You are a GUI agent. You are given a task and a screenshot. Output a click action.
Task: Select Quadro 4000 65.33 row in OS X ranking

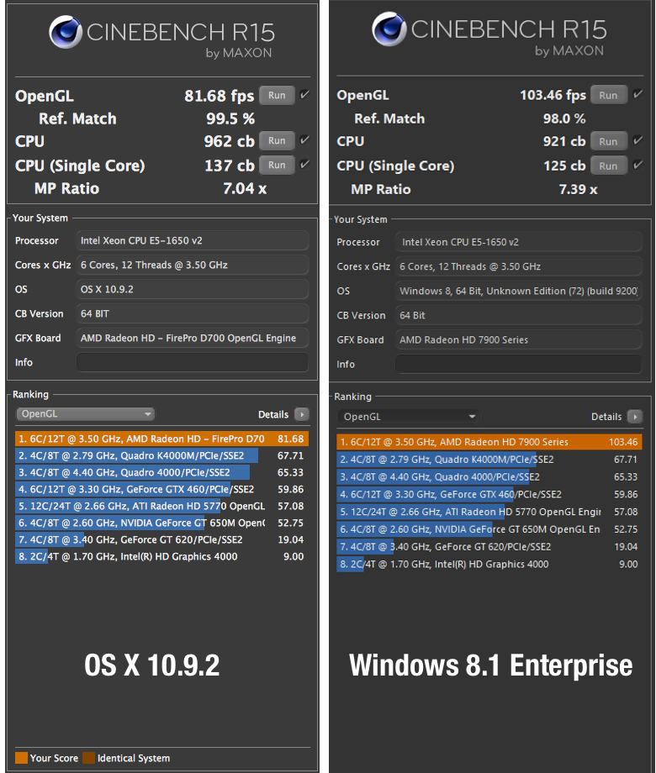[x=162, y=472]
